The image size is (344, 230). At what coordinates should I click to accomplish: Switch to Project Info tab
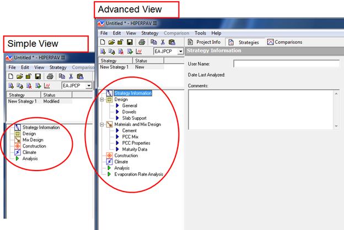(204, 42)
